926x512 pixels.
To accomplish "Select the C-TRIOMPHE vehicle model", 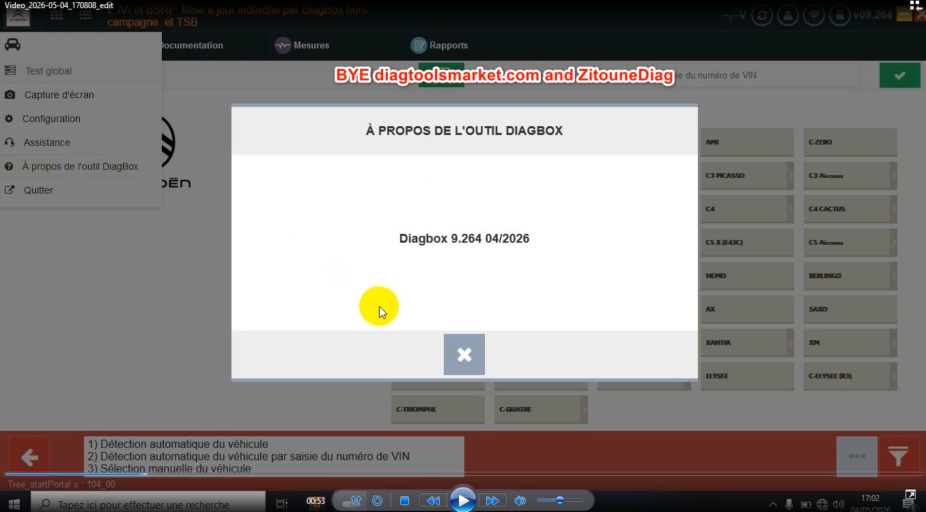I will coord(438,410).
